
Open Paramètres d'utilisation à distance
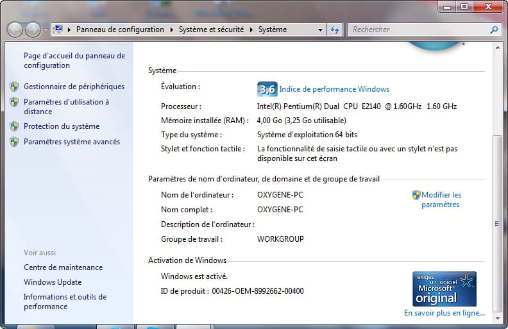66,106
